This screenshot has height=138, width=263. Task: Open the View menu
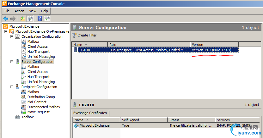point(33,11)
